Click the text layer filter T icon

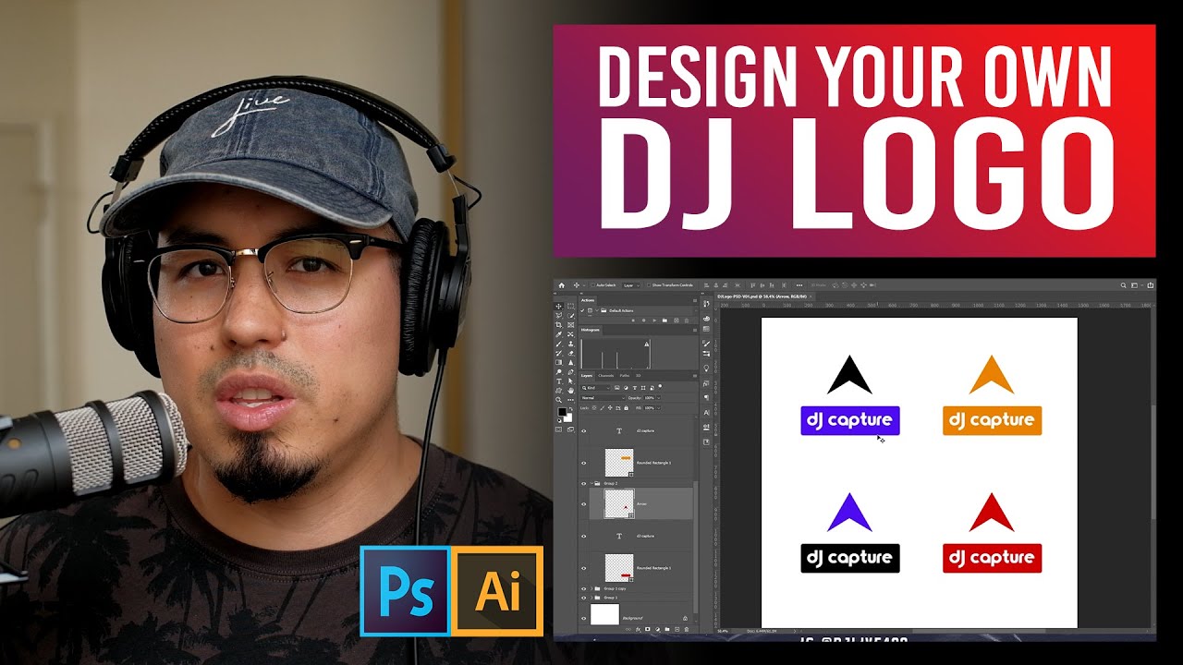pos(635,388)
